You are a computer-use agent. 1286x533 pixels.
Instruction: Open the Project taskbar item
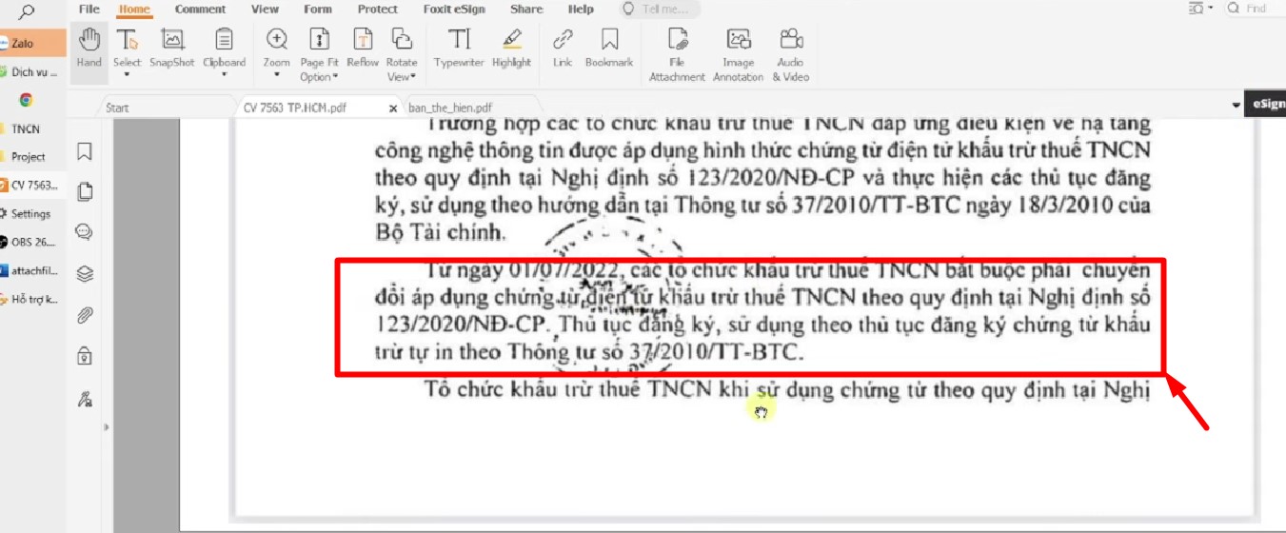[x=33, y=157]
